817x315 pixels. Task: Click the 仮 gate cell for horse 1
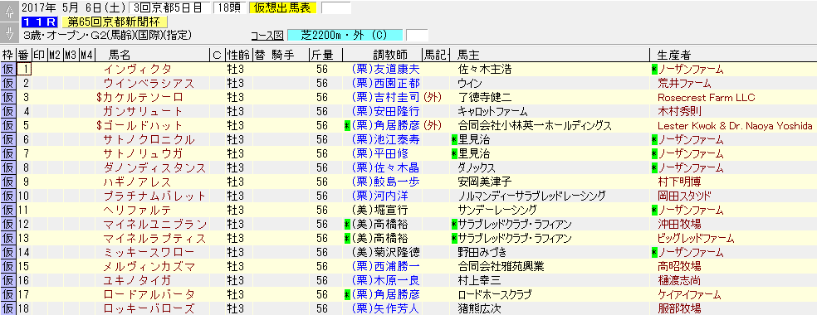point(7,69)
